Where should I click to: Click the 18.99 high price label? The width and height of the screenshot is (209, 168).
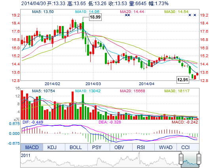(95, 17)
